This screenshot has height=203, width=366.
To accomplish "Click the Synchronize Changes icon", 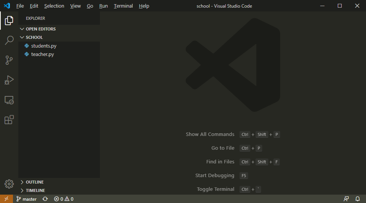I will 45,199.
